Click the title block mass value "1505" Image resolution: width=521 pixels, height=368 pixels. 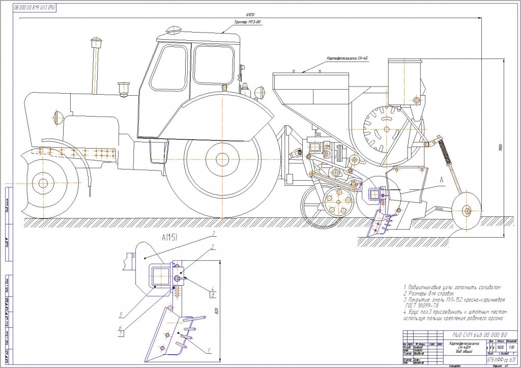(x=501, y=347)
